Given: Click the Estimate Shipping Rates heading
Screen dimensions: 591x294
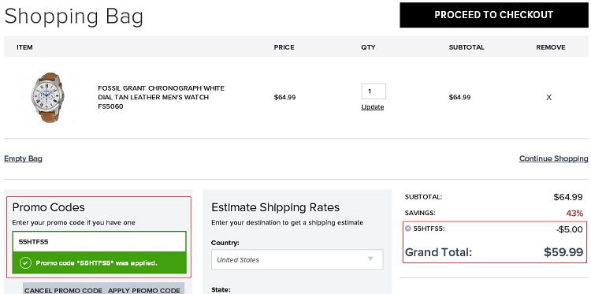Looking at the screenshot, I should point(275,207).
